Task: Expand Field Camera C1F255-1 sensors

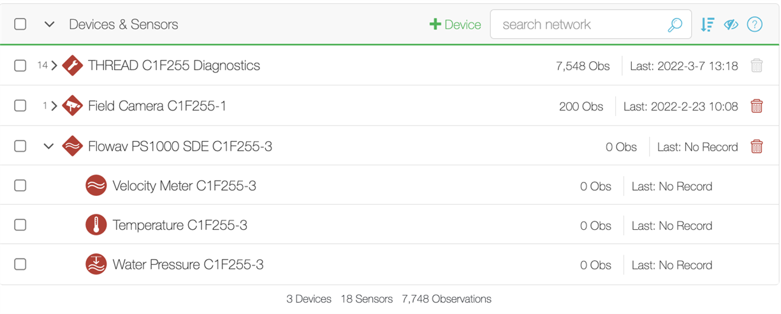Action: click(54, 106)
